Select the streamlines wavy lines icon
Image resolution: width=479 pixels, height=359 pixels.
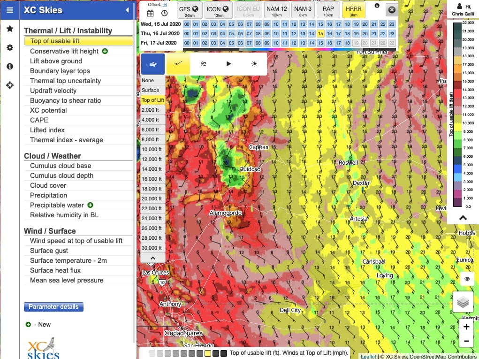[x=204, y=63]
